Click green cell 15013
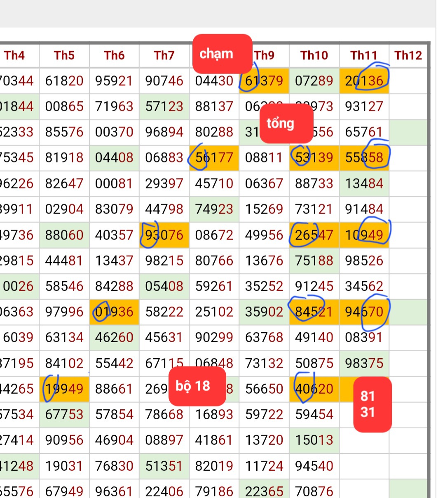Image resolution: width=445 pixels, height=498 pixels. point(314,440)
